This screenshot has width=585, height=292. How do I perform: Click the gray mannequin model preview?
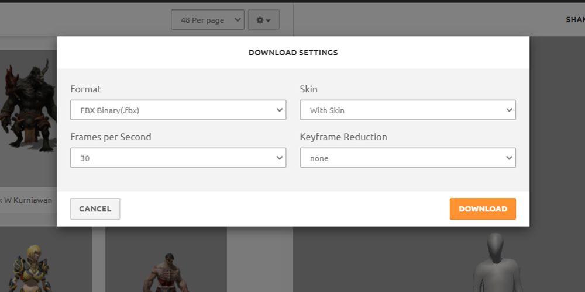[x=495, y=263]
